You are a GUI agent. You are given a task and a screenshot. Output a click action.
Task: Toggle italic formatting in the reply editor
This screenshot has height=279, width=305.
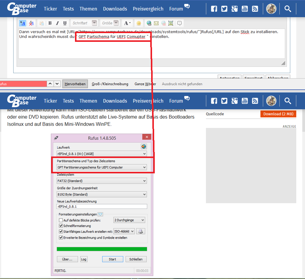click(58, 23)
